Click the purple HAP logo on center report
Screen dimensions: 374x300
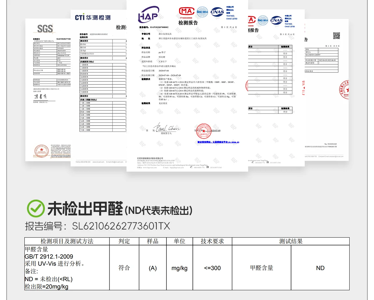(148, 15)
